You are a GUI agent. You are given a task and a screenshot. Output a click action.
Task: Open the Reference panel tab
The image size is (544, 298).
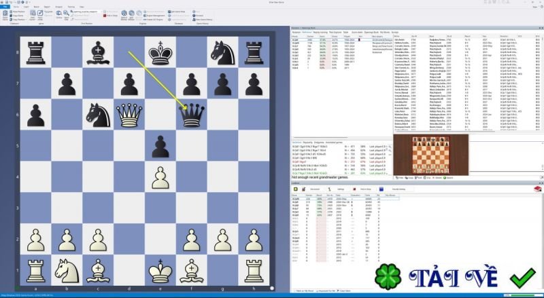[x=307, y=32]
